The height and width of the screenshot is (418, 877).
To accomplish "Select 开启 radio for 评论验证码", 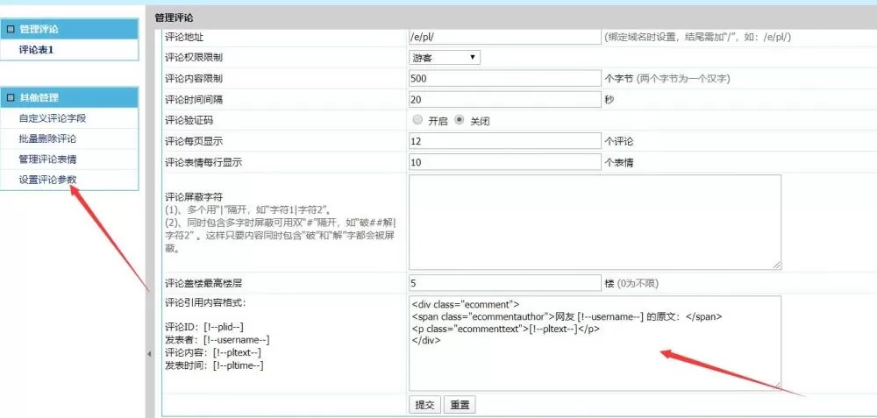I will (417, 119).
